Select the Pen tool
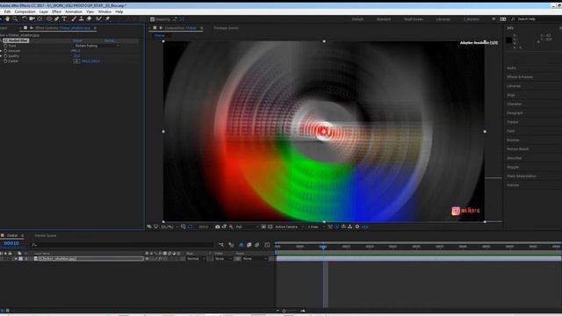 click(56, 18)
